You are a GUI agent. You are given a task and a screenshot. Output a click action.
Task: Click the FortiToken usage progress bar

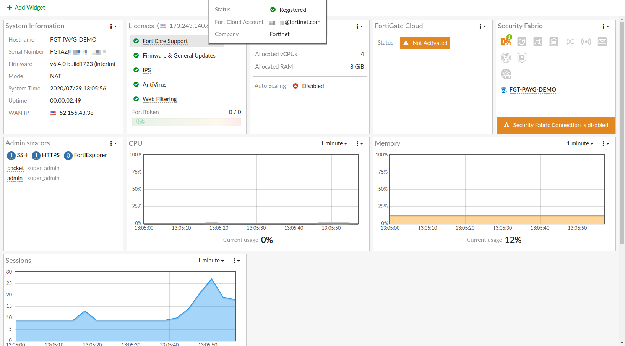(x=187, y=122)
